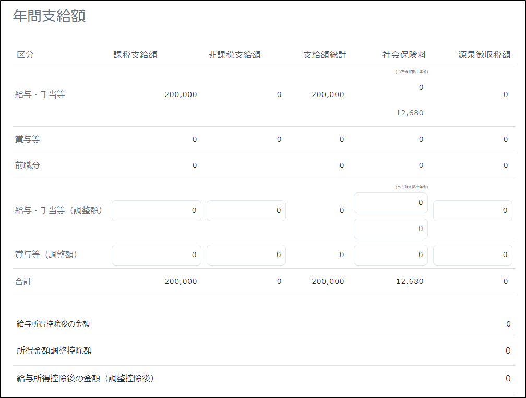Click the 前職分 row label
526x398 pixels.
pos(28,165)
